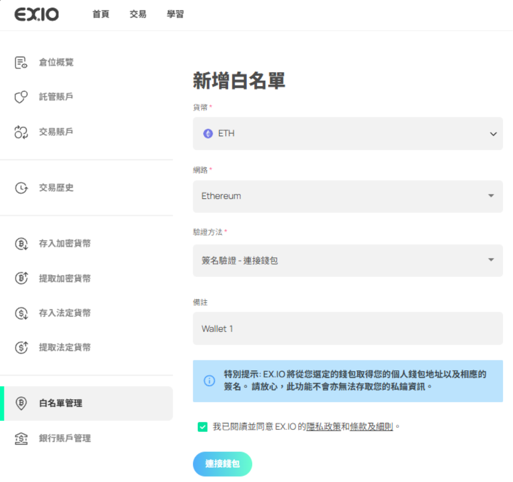513x482 pixels.
Task: Click the info icon in 特別提示 notice
Action: click(x=209, y=381)
